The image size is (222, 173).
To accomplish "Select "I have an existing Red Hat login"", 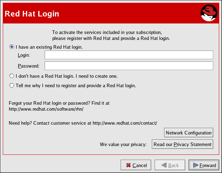I will tap(12, 47).
